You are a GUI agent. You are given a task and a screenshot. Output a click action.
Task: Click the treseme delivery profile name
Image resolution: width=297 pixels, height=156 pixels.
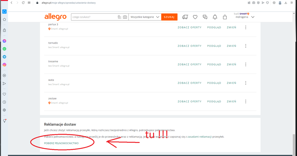[x=53, y=61]
